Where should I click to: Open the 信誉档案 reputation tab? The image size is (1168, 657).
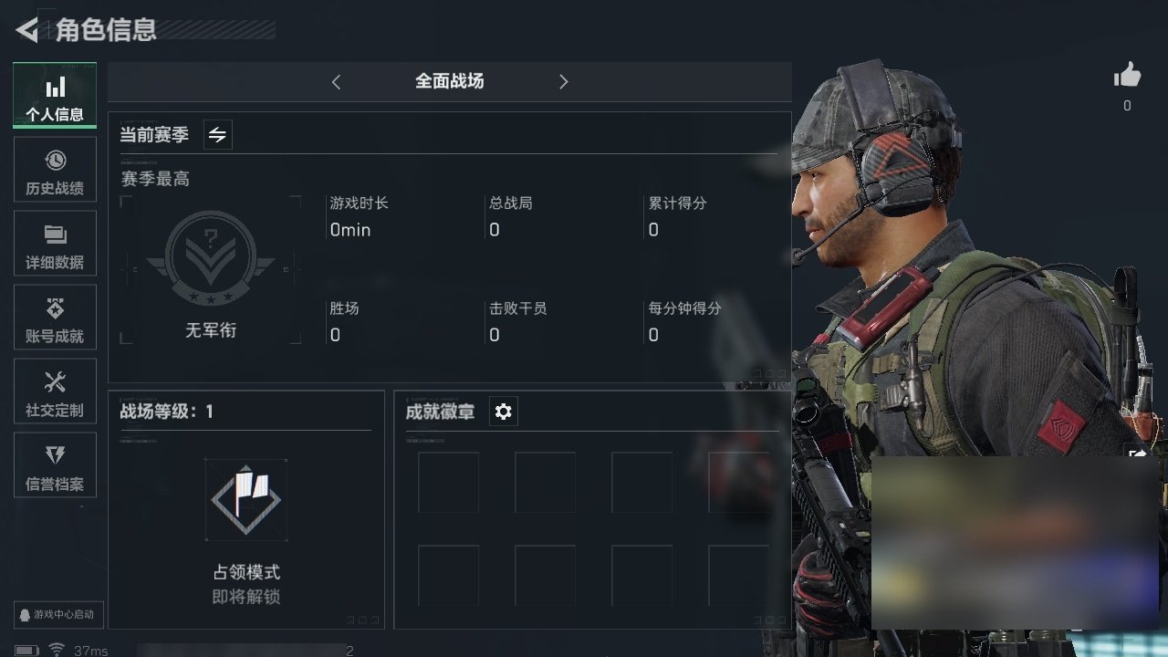tap(55, 465)
